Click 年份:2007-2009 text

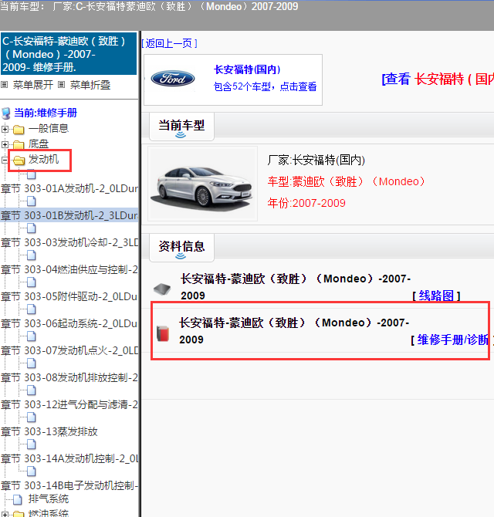click(x=306, y=203)
